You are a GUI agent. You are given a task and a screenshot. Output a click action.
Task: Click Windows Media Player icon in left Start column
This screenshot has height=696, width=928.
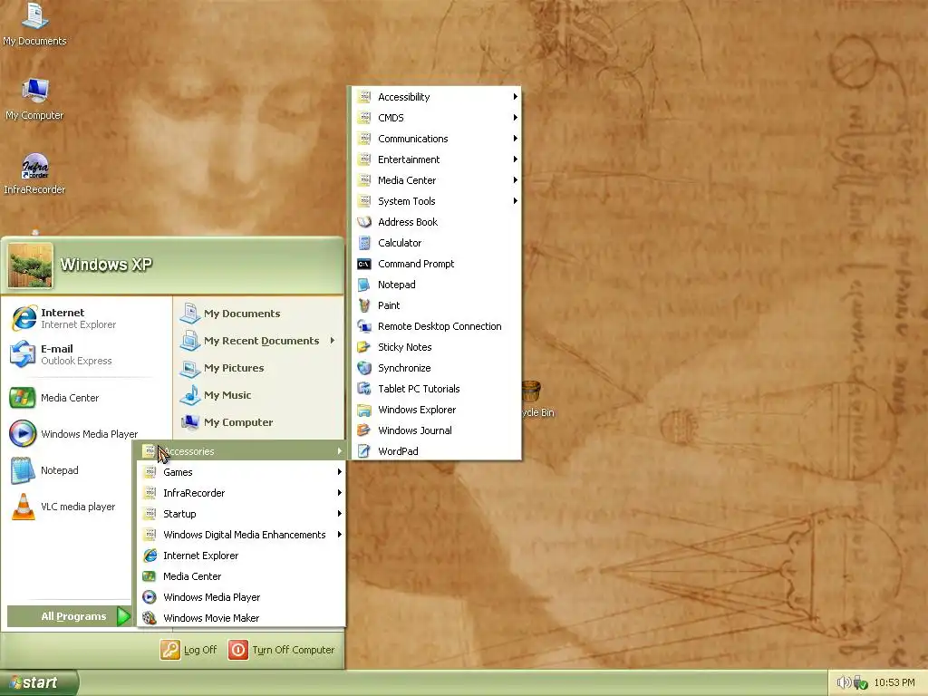point(23,433)
